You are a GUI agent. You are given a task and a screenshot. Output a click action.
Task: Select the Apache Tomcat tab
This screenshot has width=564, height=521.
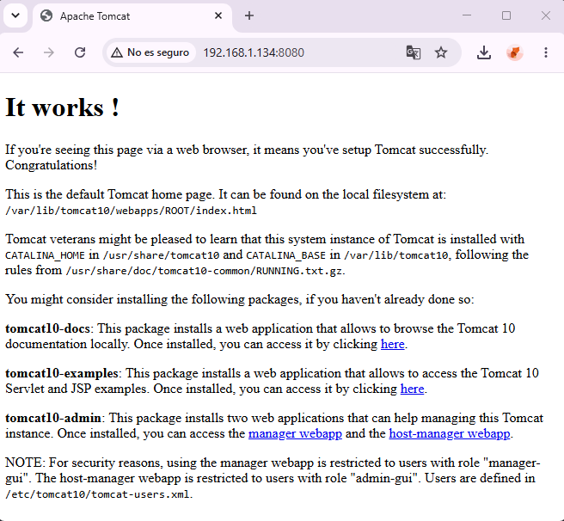click(x=132, y=16)
